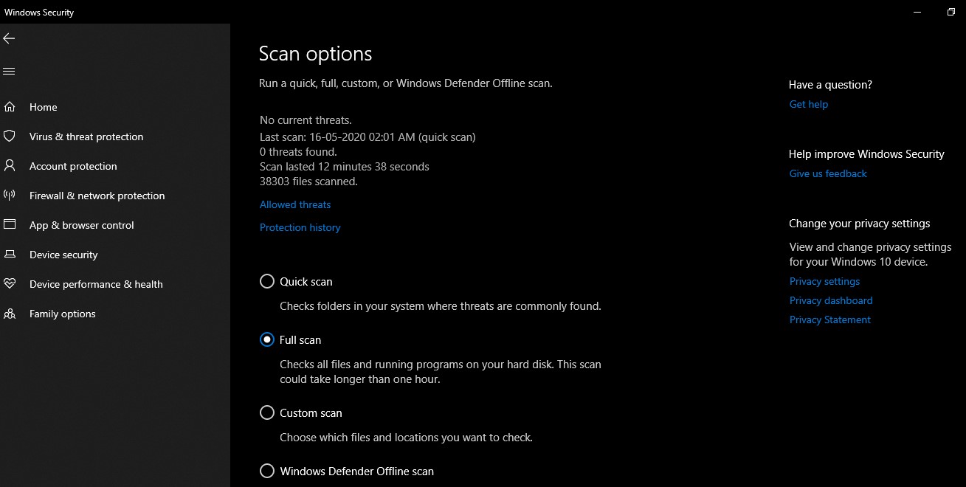Viewport: 966px width, 487px height.
Task: Click the App & browser control icon
Action: (10, 225)
